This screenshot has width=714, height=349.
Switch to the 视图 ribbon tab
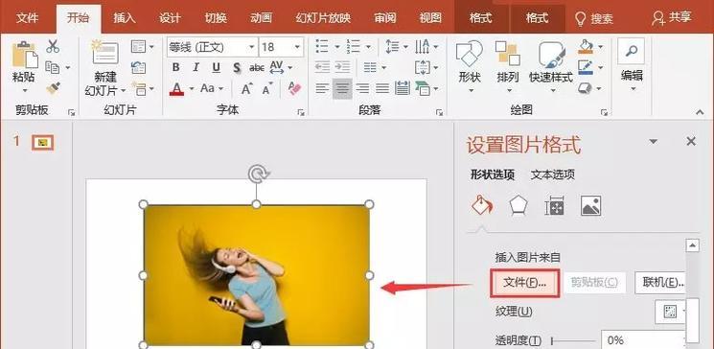pyautogui.click(x=430, y=18)
